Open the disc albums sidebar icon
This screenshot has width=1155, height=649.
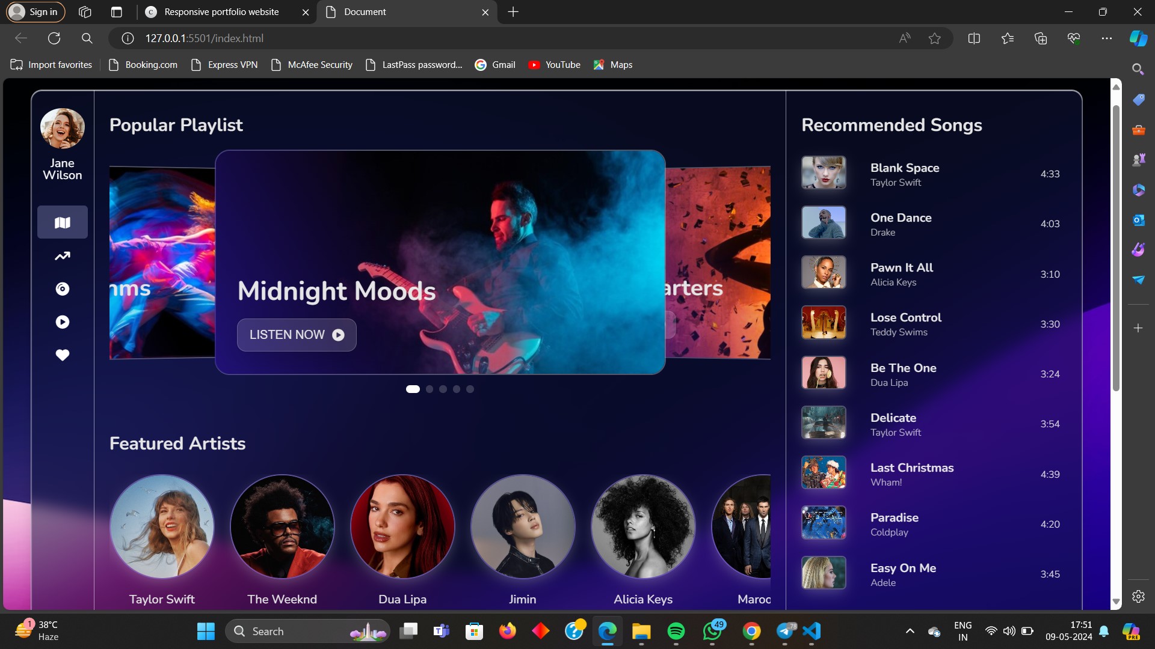coord(63,289)
